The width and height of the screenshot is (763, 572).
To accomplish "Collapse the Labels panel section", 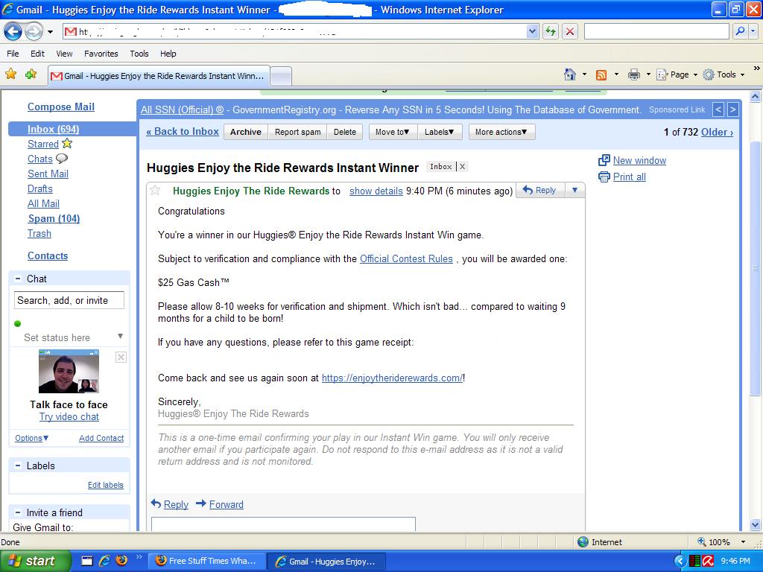I will (18, 465).
